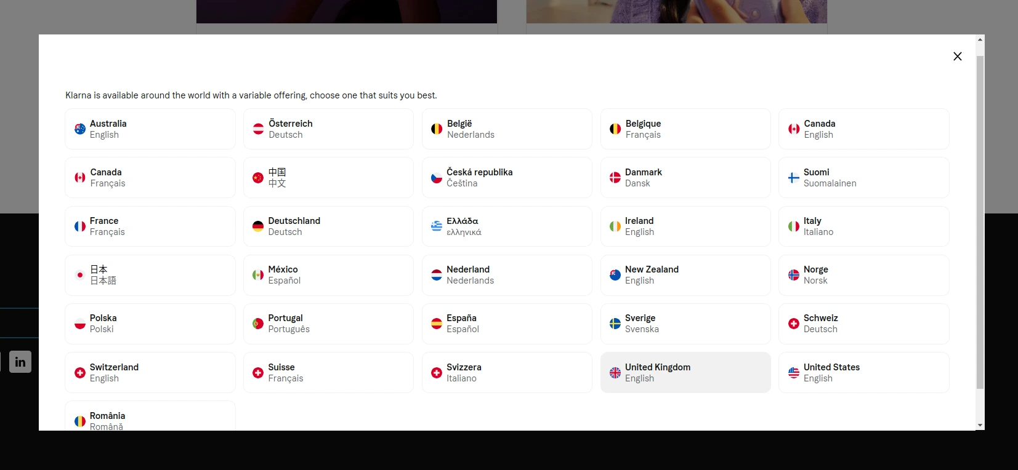
Task: Choose România Română option
Action: pos(150,416)
